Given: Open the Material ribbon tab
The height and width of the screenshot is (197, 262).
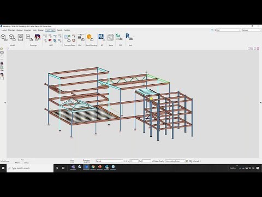Looking at the screenshot, I should 20,30.
